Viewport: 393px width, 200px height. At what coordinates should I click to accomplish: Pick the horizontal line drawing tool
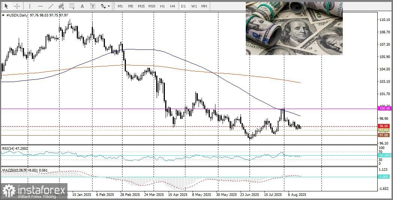pos(40,6)
